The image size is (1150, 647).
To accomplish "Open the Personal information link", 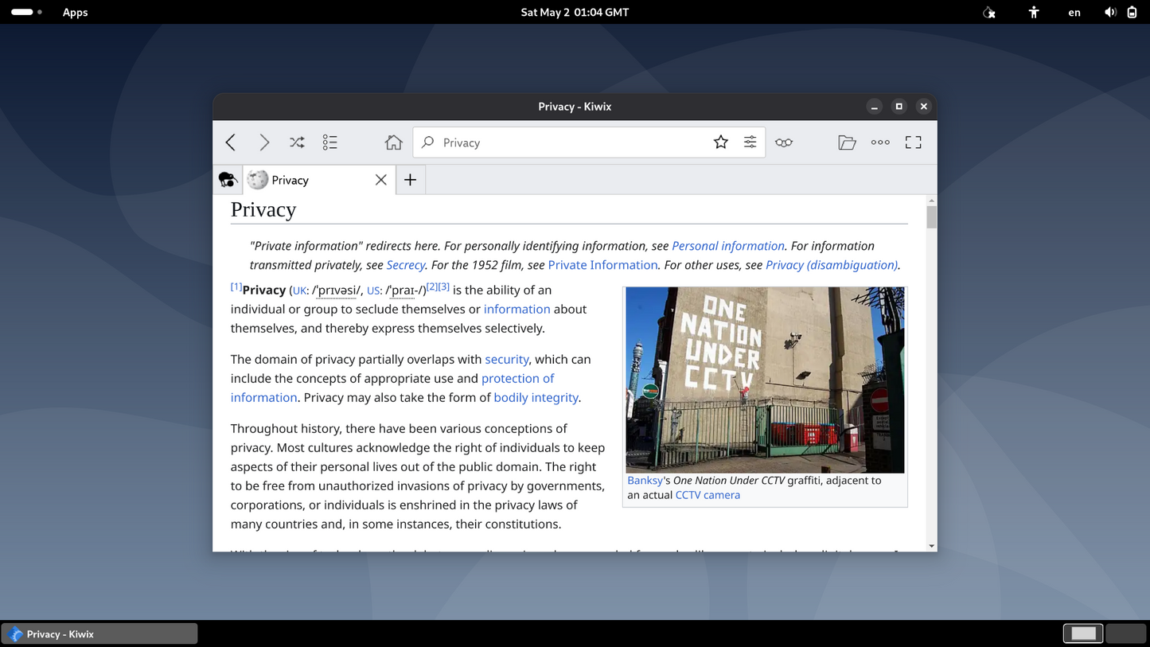I will 728,246.
